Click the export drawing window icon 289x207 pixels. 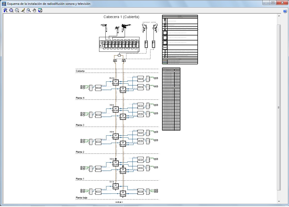pos(40,11)
